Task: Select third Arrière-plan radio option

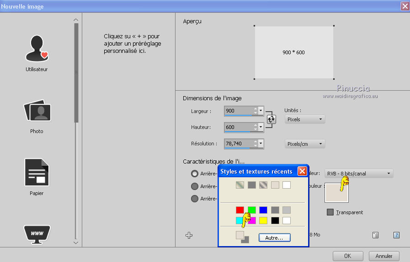Action: [x=195, y=199]
